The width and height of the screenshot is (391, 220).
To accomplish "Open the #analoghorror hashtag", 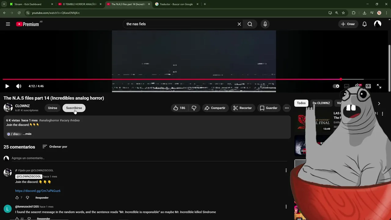I will [49, 120].
